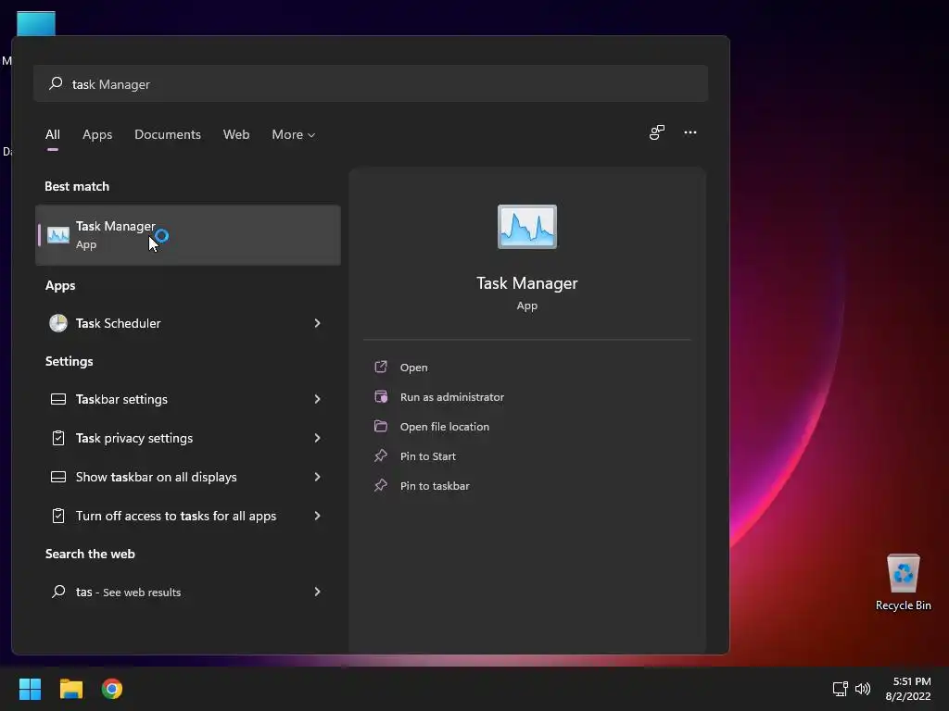Select tas - See web results

pos(187,592)
